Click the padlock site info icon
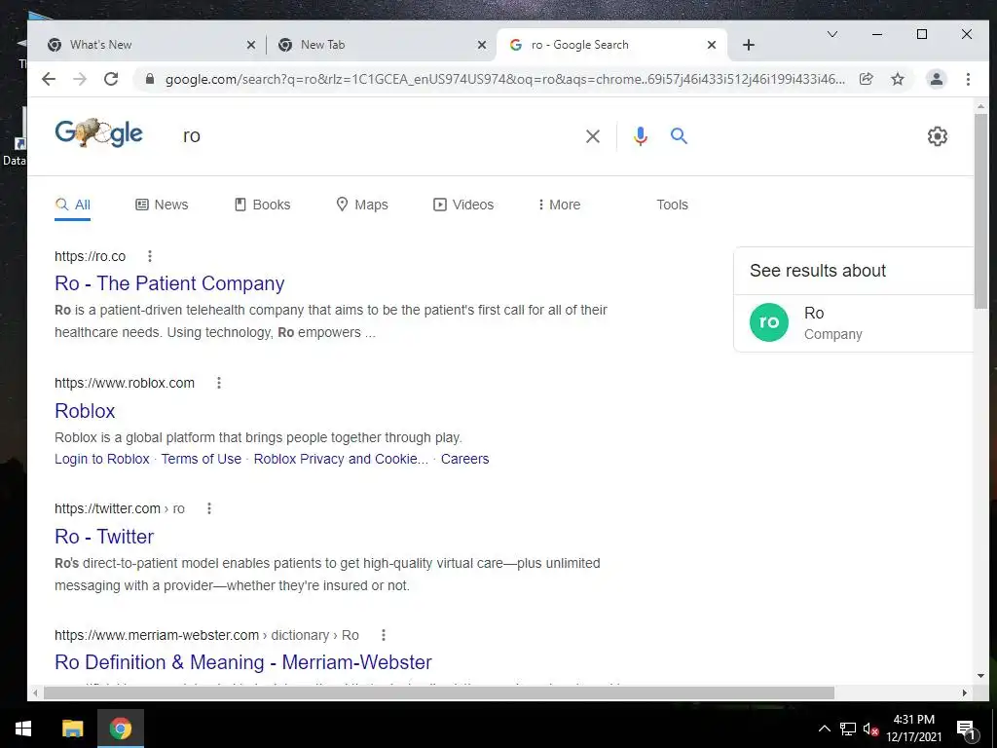 150,79
